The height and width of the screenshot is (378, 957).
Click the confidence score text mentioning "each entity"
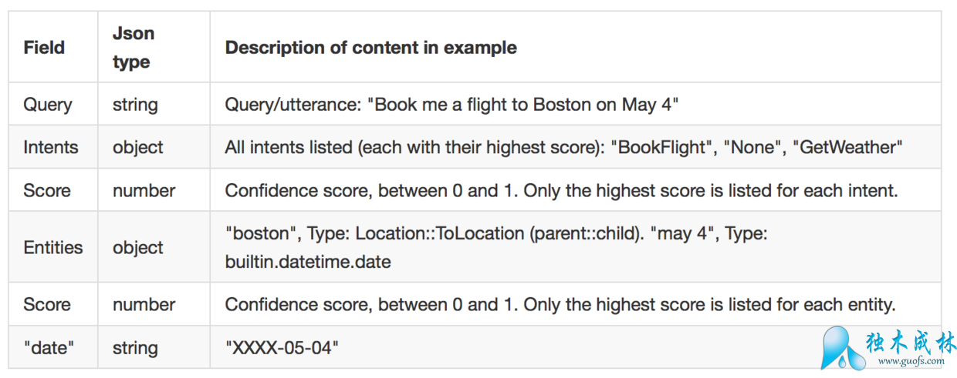click(560, 305)
